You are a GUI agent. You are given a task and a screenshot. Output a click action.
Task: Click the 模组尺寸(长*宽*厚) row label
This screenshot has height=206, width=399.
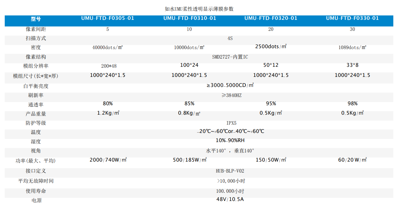pos(36,76)
